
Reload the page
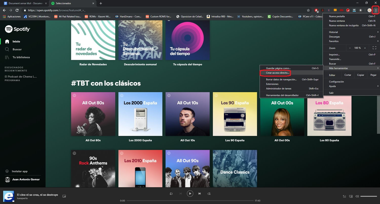[x=17, y=10]
